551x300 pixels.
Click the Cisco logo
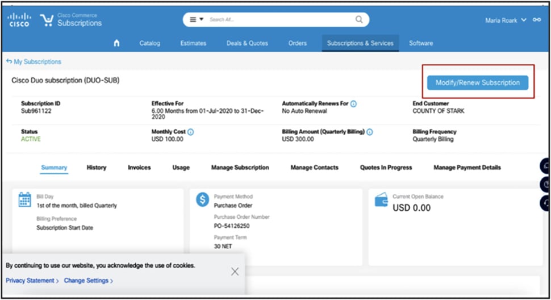pos(19,20)
